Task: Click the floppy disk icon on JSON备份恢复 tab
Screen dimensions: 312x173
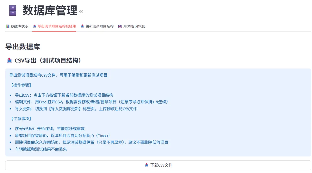Action: (120, 26)
